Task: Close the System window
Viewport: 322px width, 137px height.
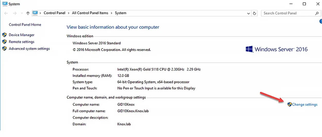Action: (x=318, y=4)
